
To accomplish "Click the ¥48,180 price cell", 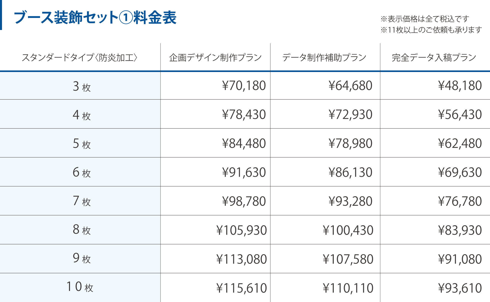I will click(460, 86).
